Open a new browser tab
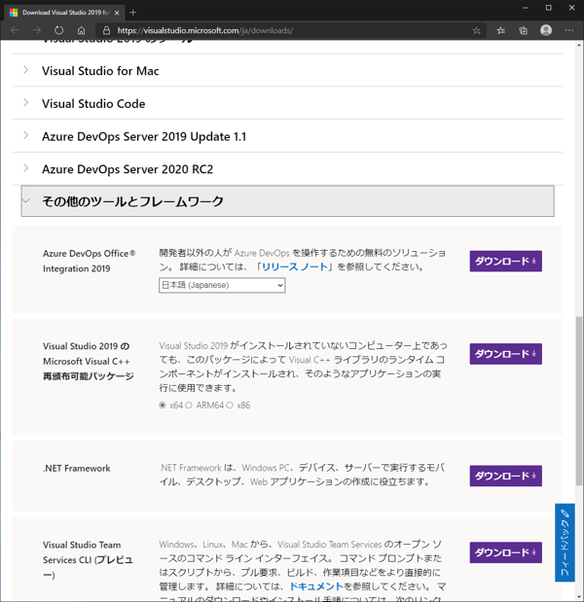The height and width of the screenshot is (602, 584). pyautogui.click(x=133, y=12)
